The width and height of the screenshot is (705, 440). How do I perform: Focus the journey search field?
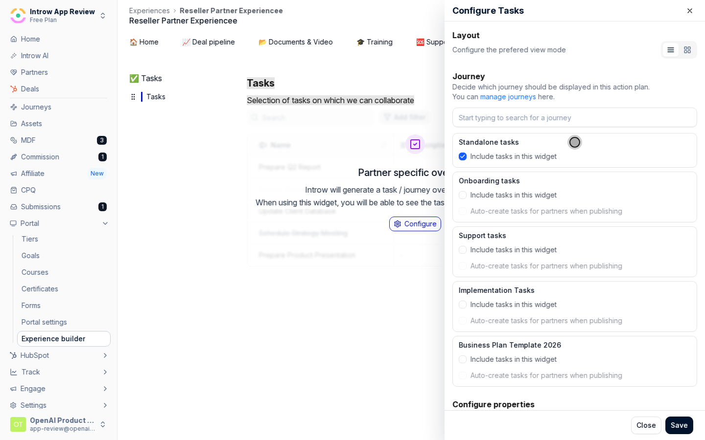coord(575,118)
